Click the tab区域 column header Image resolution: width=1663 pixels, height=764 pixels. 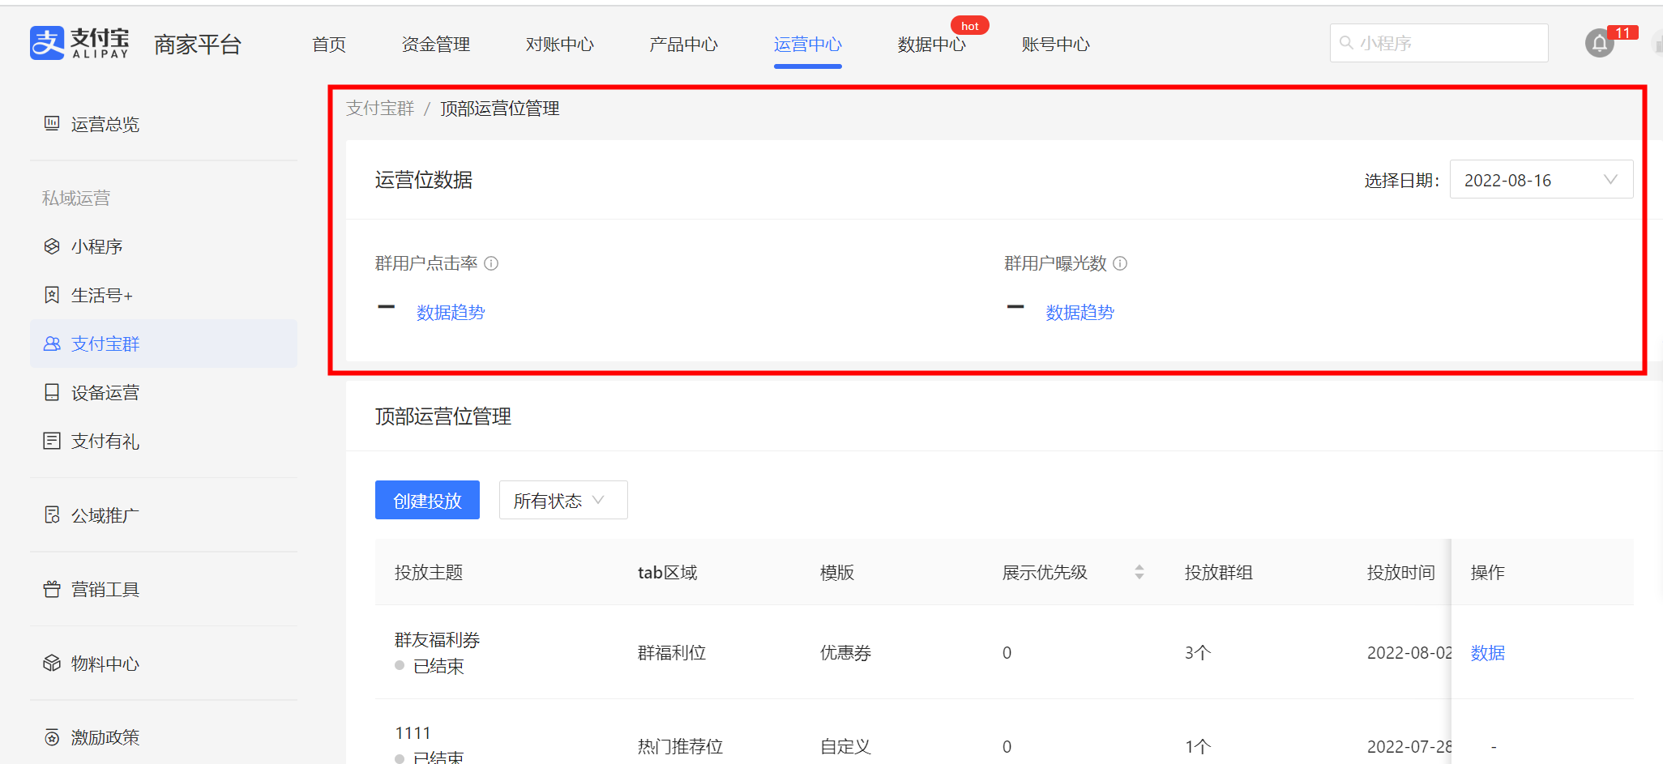click(668, 572)
